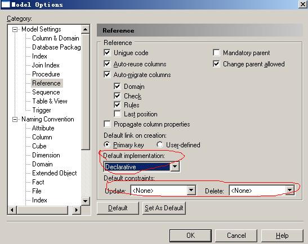Select the User-defined radio button
This screenshot has height=244, width=308.
(x=160, y=144)
